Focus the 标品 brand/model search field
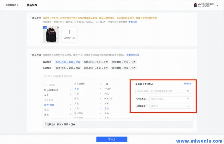This screenshot has width=224, height=144. 163,91
